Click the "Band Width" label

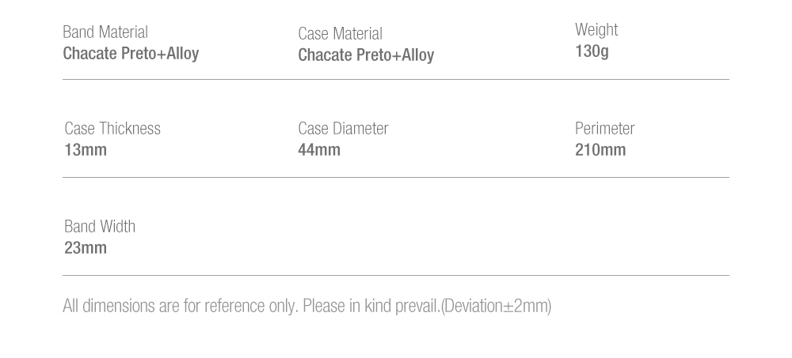point(100,227)
